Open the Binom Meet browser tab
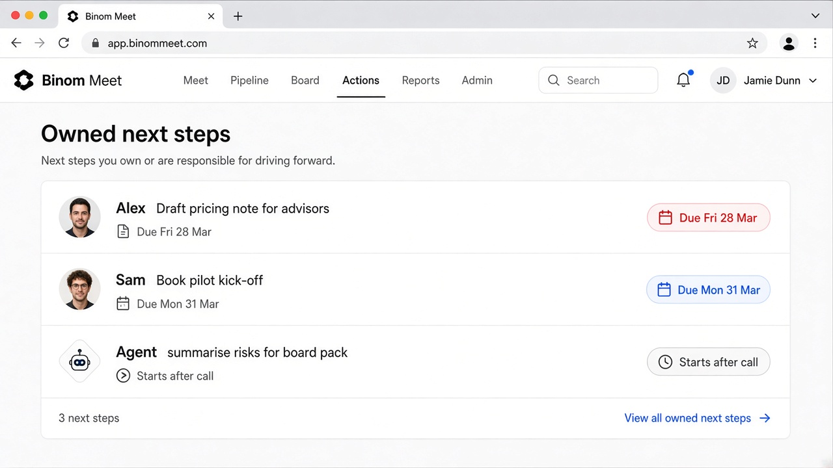The image size is (833, 468). [141, 16]
